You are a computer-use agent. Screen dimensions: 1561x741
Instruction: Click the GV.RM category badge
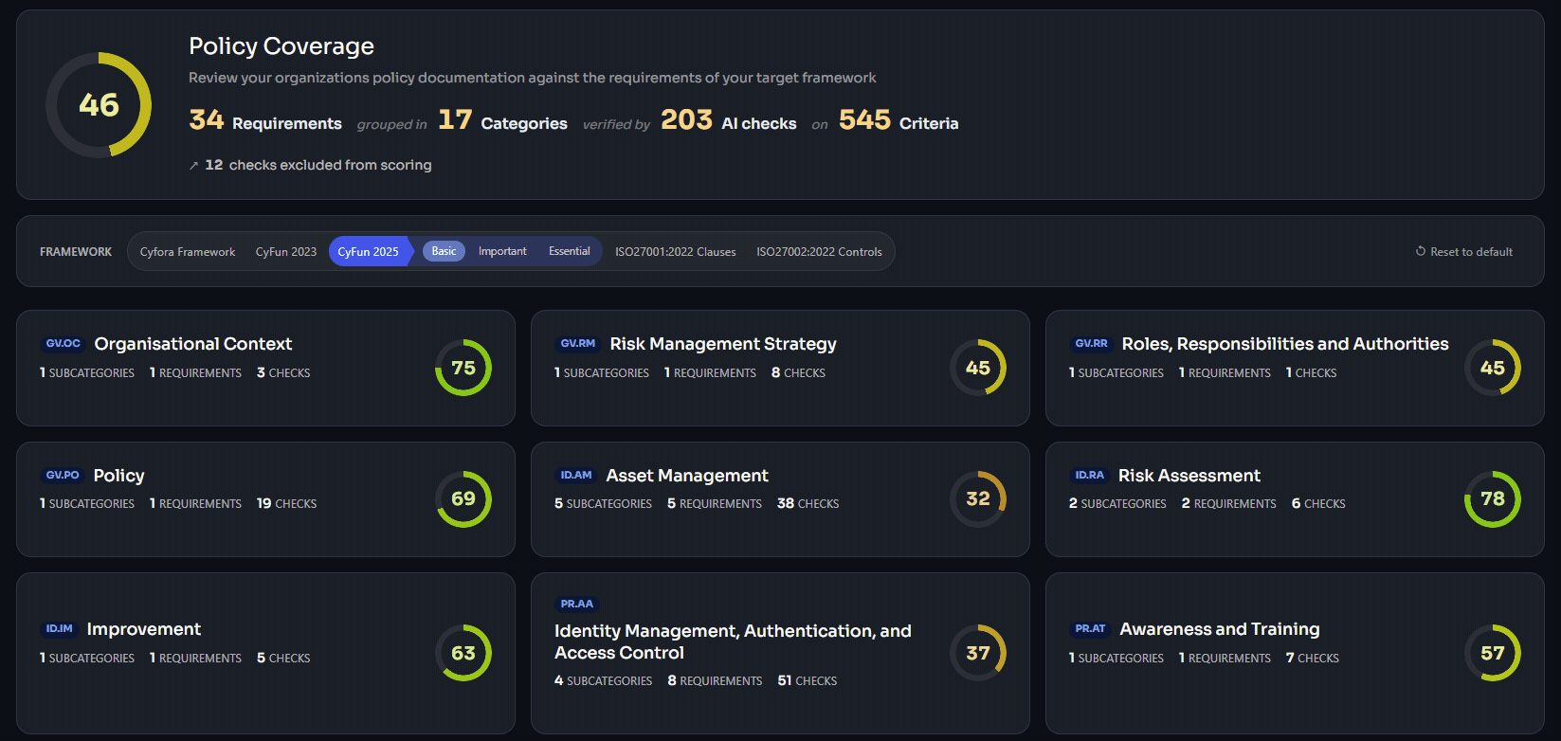coord(578,344)
